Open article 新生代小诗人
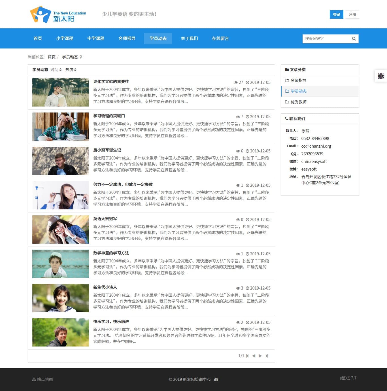The image size is (387, 391). click(105, 287)
